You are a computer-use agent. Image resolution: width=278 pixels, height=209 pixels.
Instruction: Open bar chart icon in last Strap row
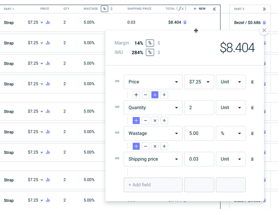pyautogui.click(x=48, y=200)
